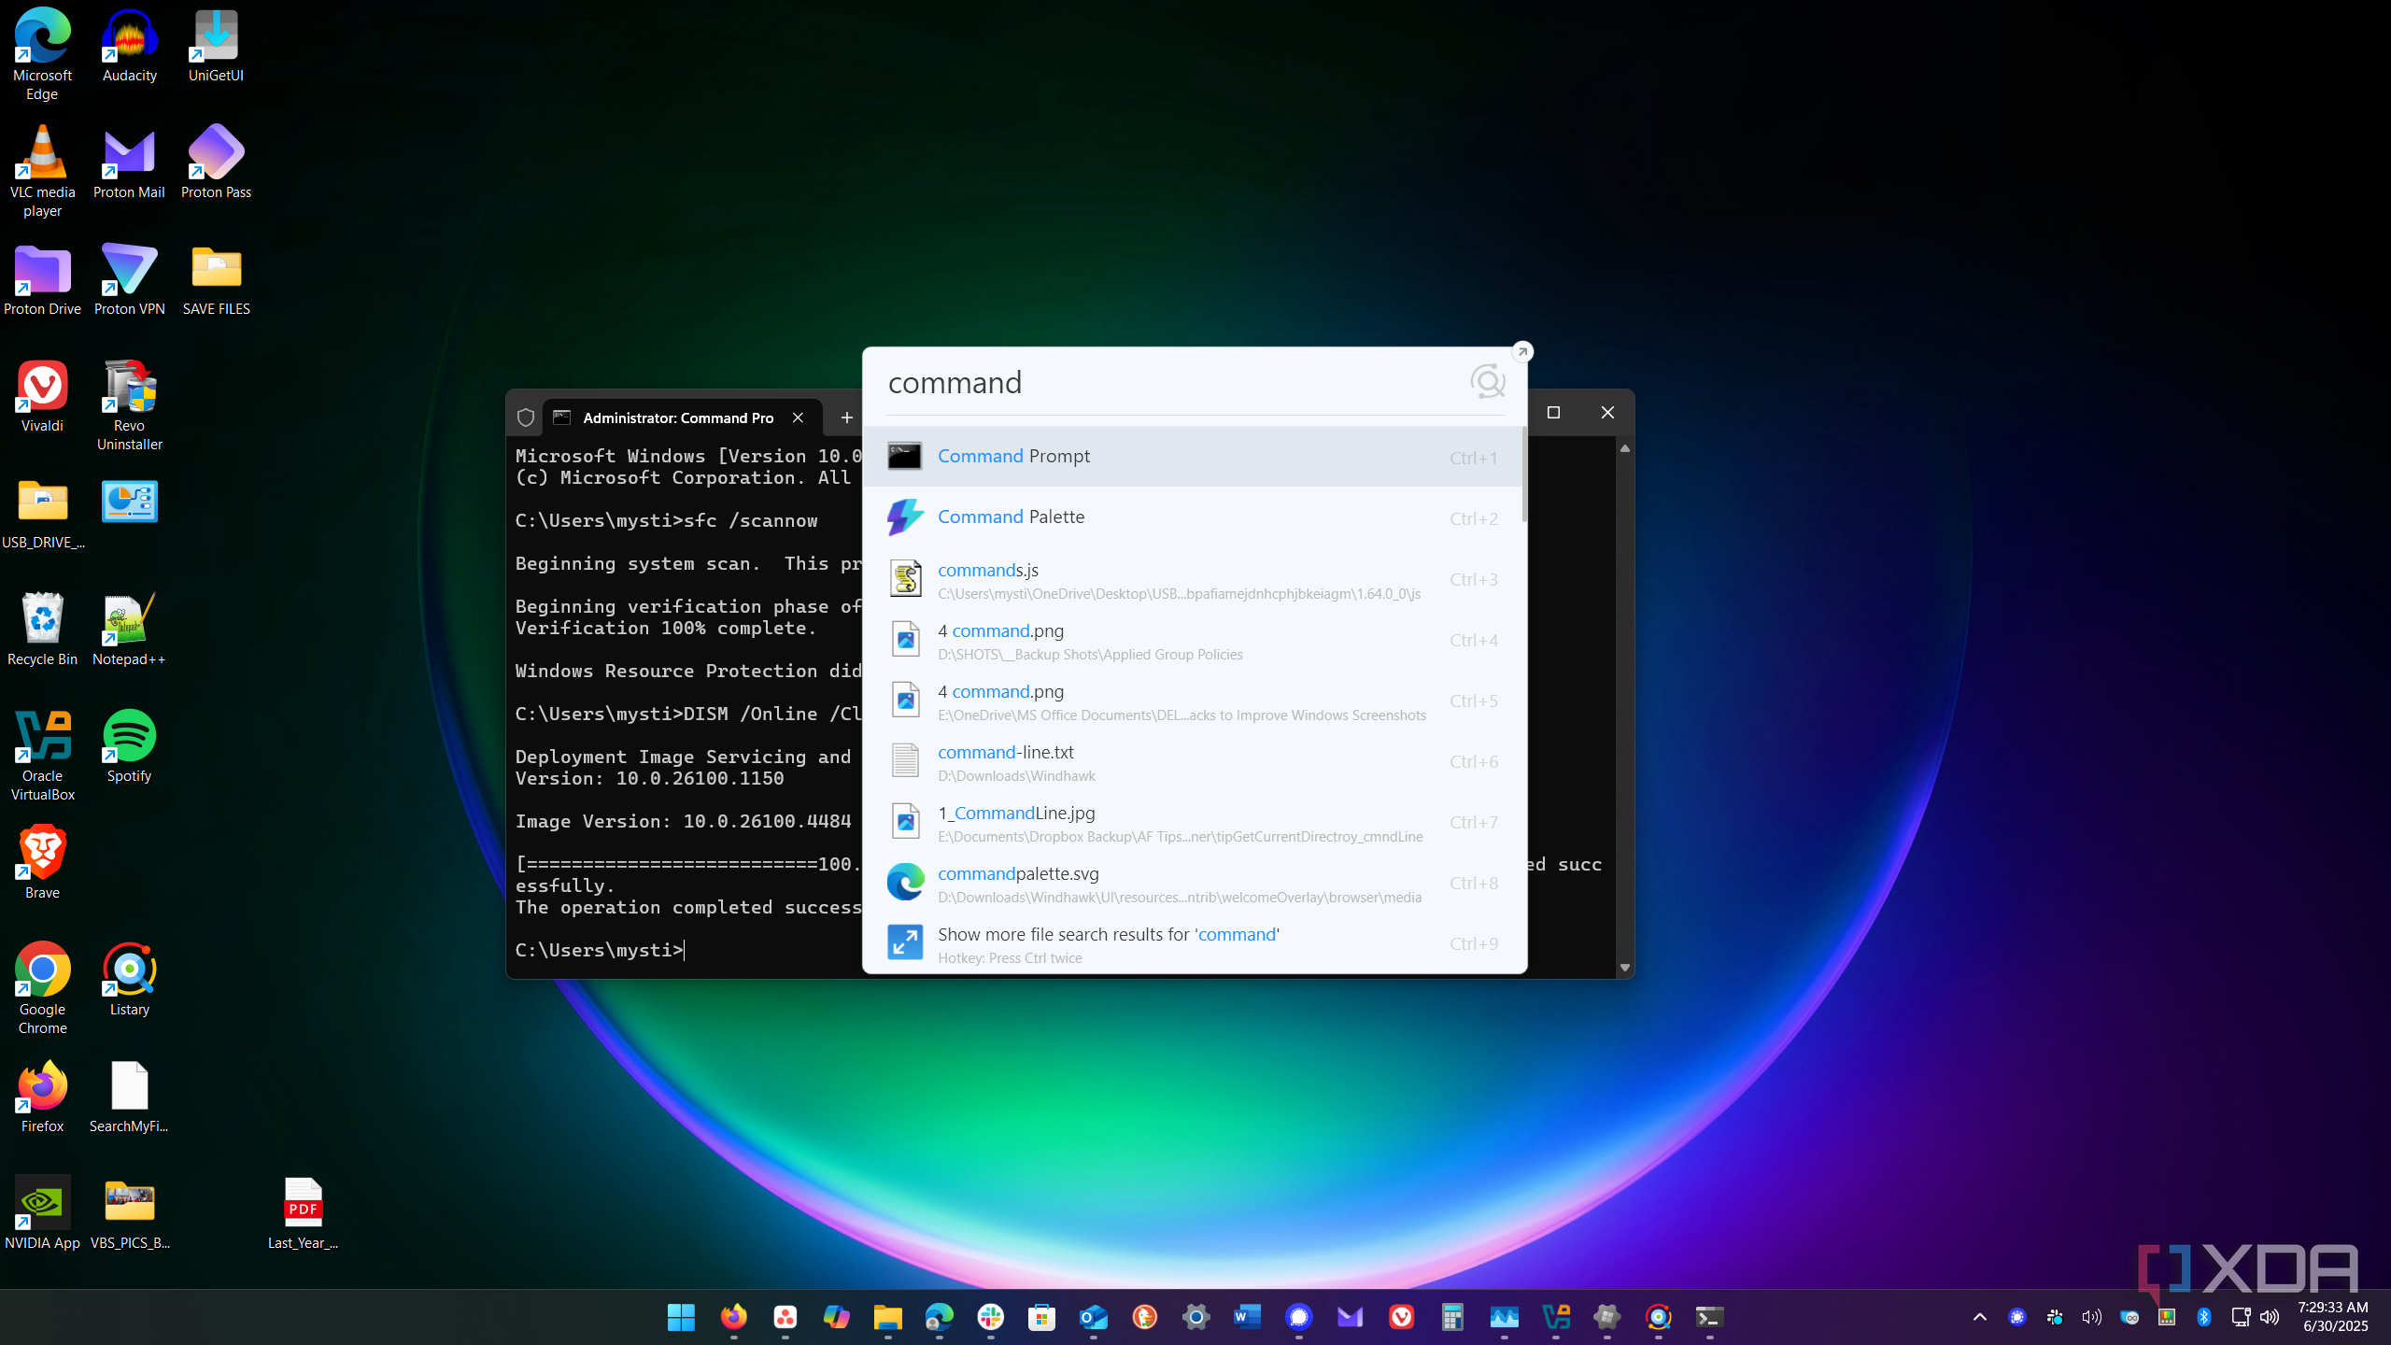
Task: Open 4 command.png from the OneDrive path
Action: pos(1193,701)
